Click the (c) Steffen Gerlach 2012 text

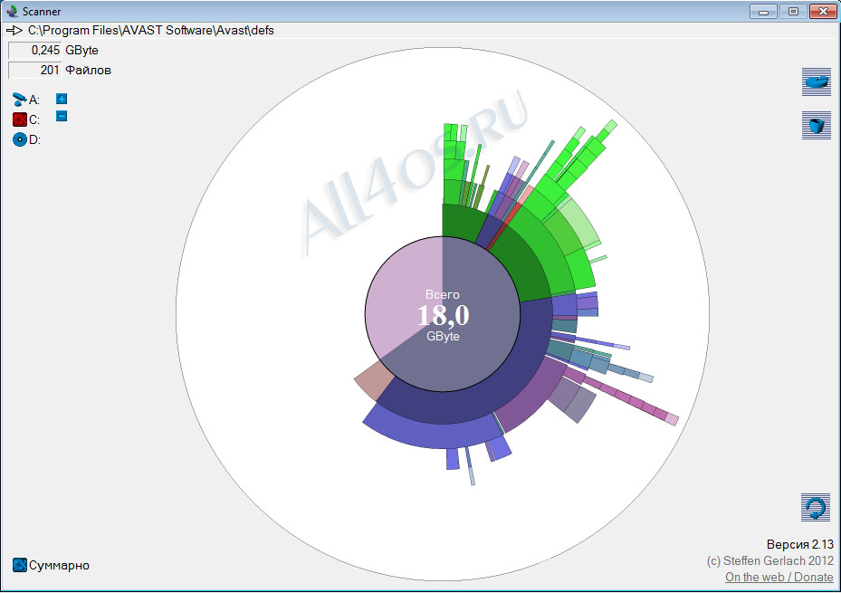click(769, 561)
